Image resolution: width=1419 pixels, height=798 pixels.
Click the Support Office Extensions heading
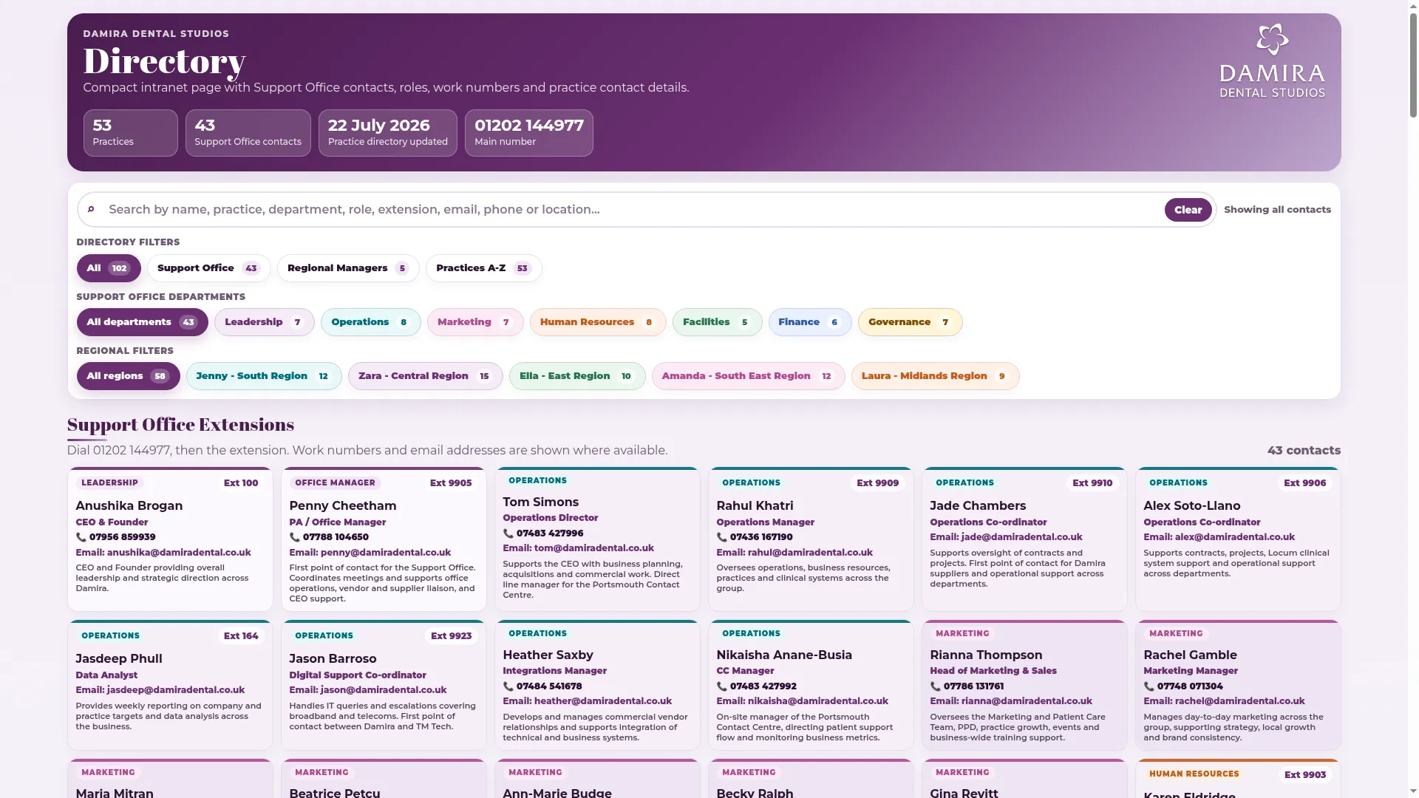pyautogui.click(x=180, y=425)
